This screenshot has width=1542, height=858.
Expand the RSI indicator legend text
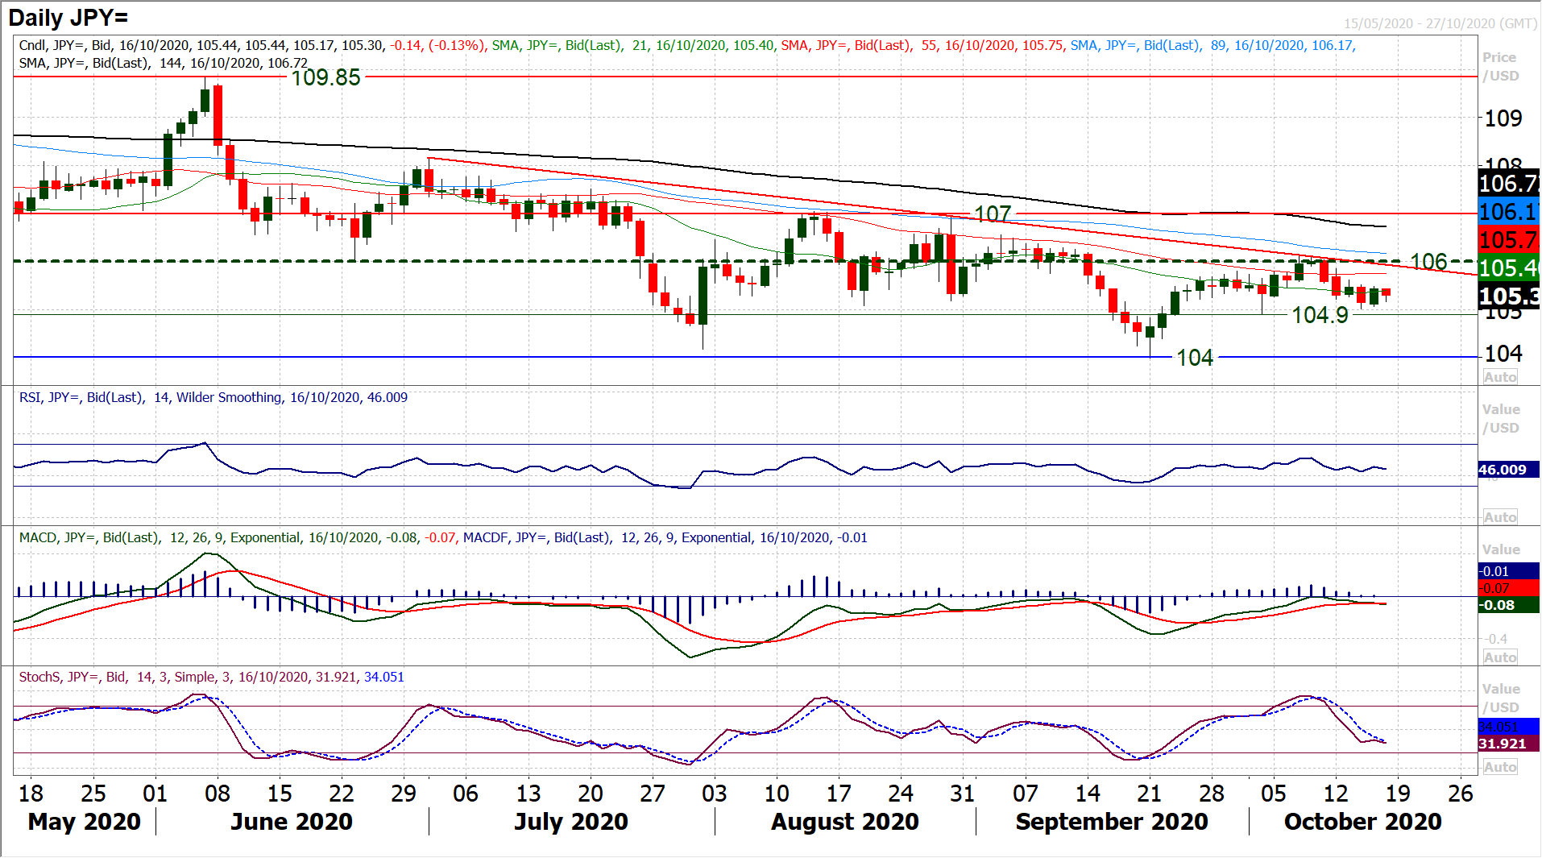point(213,397)
